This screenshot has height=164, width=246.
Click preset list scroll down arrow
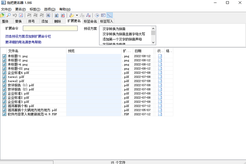[x=153, y=42]
